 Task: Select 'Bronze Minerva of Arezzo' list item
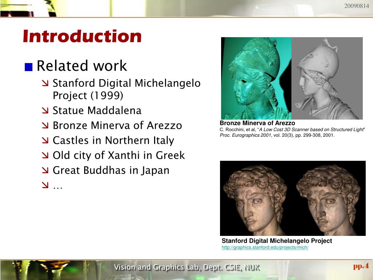117,125
